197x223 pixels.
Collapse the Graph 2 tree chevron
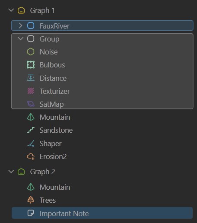coord(11,172)
